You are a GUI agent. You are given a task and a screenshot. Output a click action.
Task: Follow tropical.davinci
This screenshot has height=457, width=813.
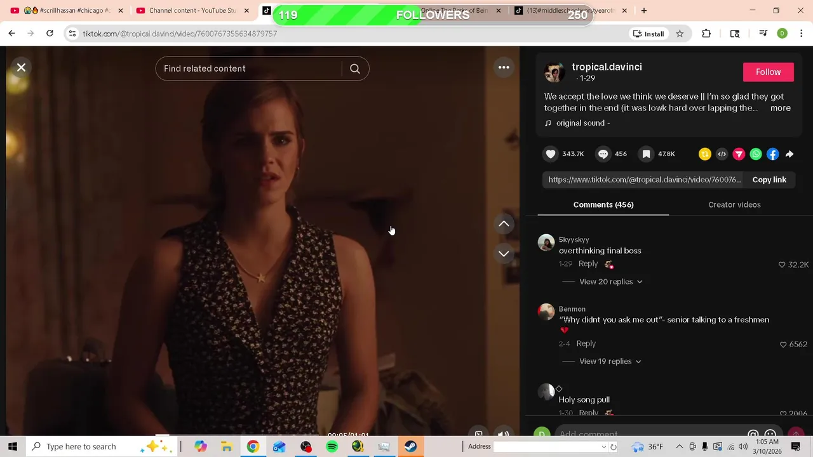tap(768, 72)
